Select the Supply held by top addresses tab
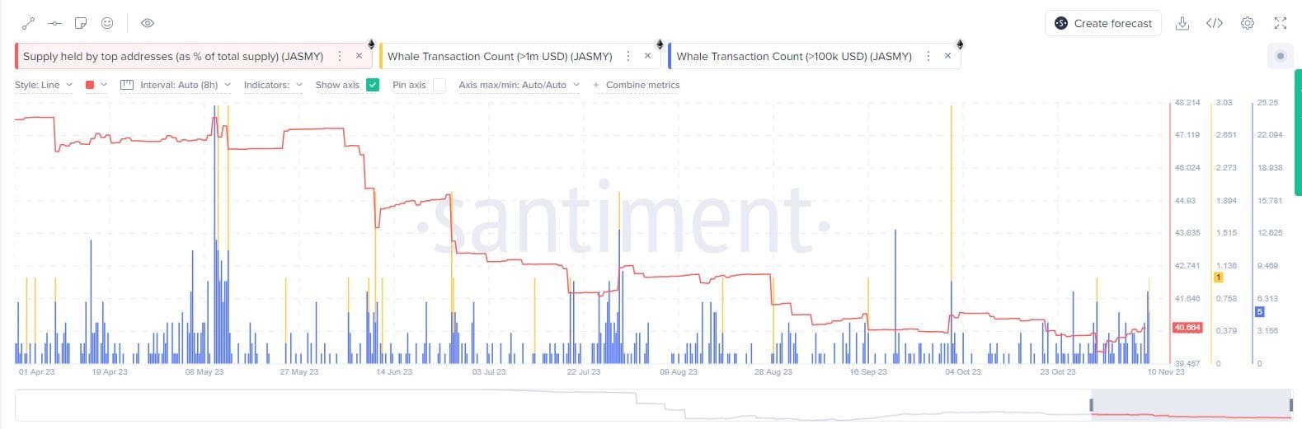Image resolution: width=1302 pixels, height=429 pixels. tap(172, 56)
